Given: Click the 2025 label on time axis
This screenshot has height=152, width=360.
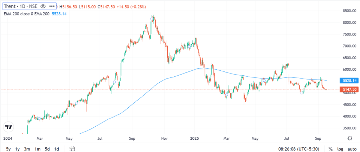Looking at the screenshot, I should 194,138.
